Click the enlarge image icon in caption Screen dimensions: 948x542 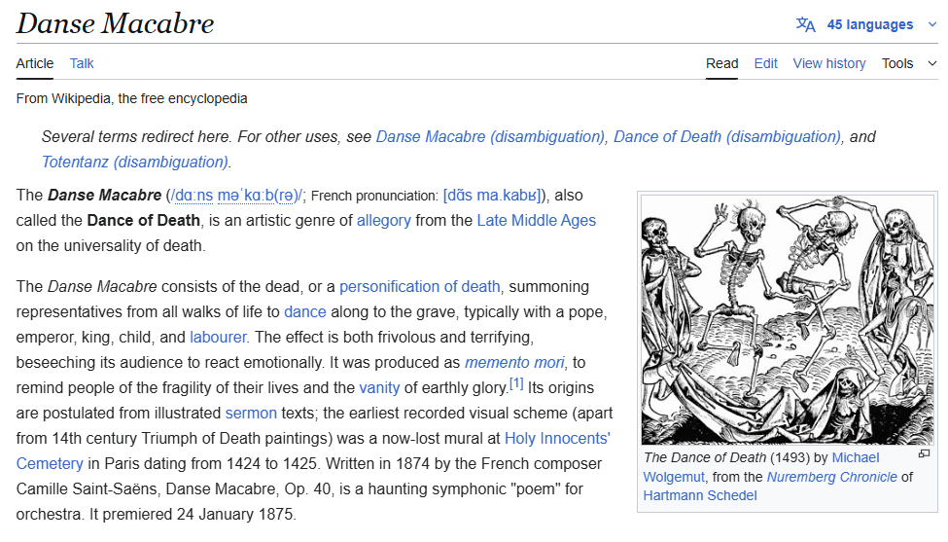(x=924, y=454)
